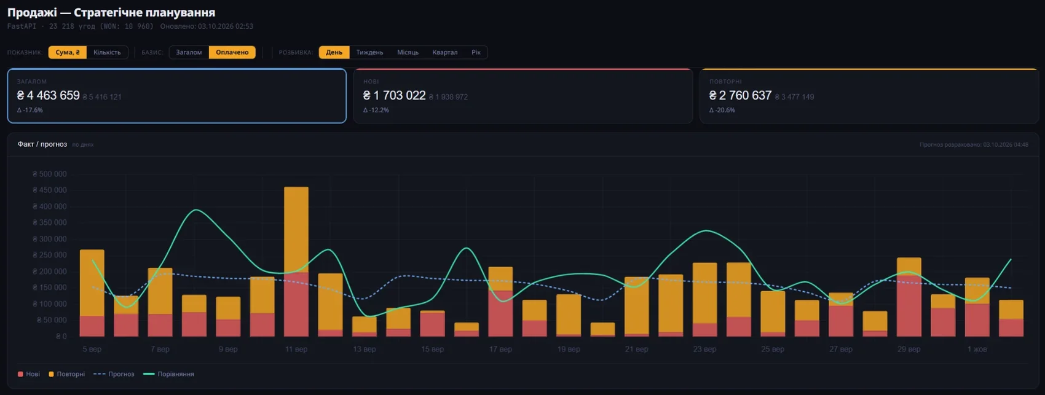Click the Оновлено: 03.10.2026 02:53 text

click(207, 26)
